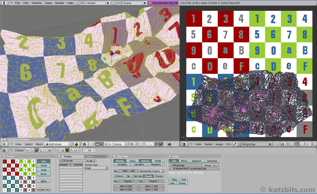The width and height of the screenshot is (317, 194).
Task: Open the File menu
Action: [18, 3]
